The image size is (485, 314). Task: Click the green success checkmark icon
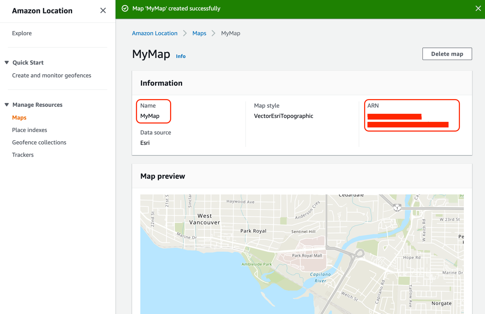(x=125, y=8)
